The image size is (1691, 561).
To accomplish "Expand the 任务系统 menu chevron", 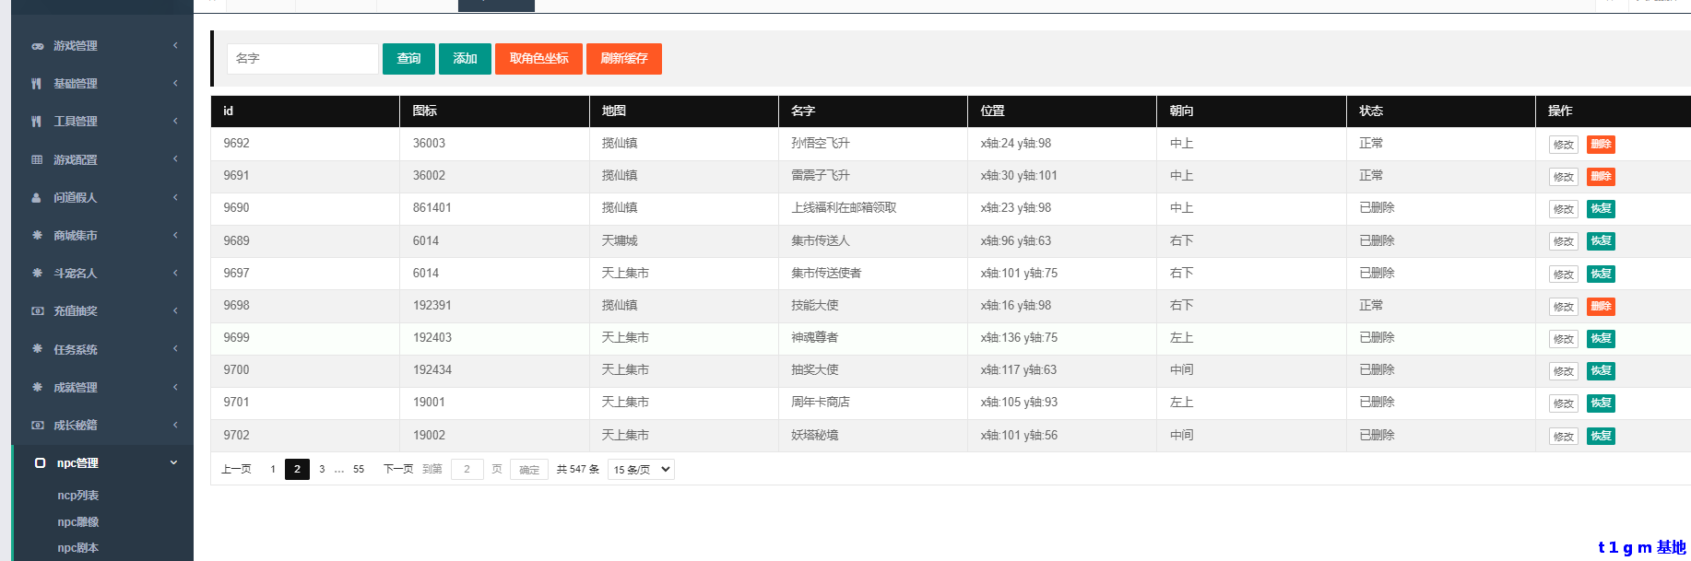I will [x=175, y=349].
